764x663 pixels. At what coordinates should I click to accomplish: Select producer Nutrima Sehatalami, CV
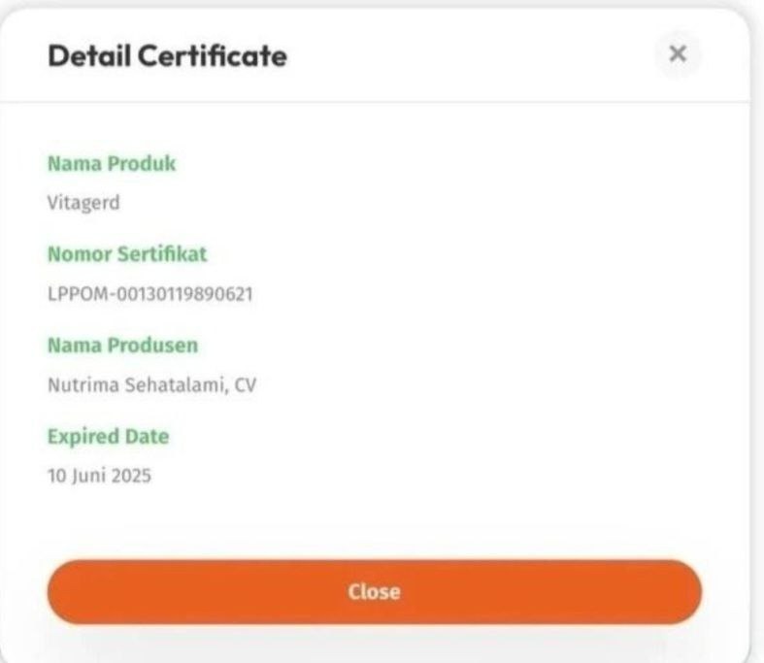point(151,384)
